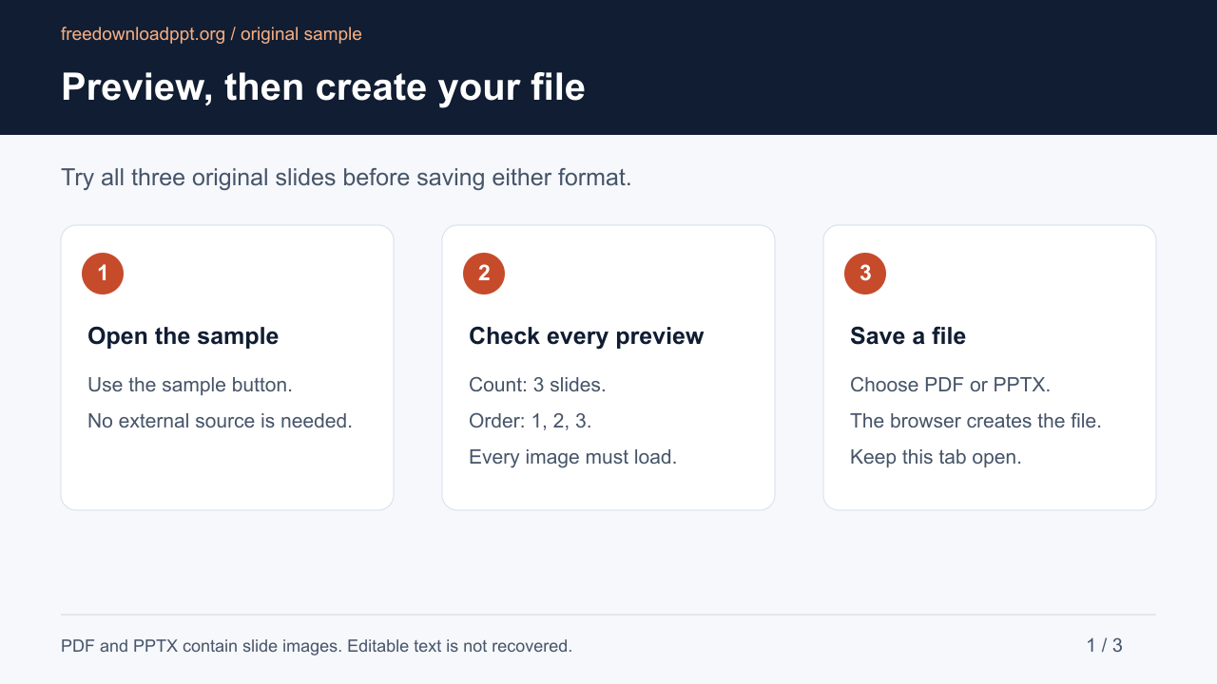The height and width of the screenshot is (684, 1217).
Task: Click the '1 / 3' page indicator
Action: tap(1105, 646)
